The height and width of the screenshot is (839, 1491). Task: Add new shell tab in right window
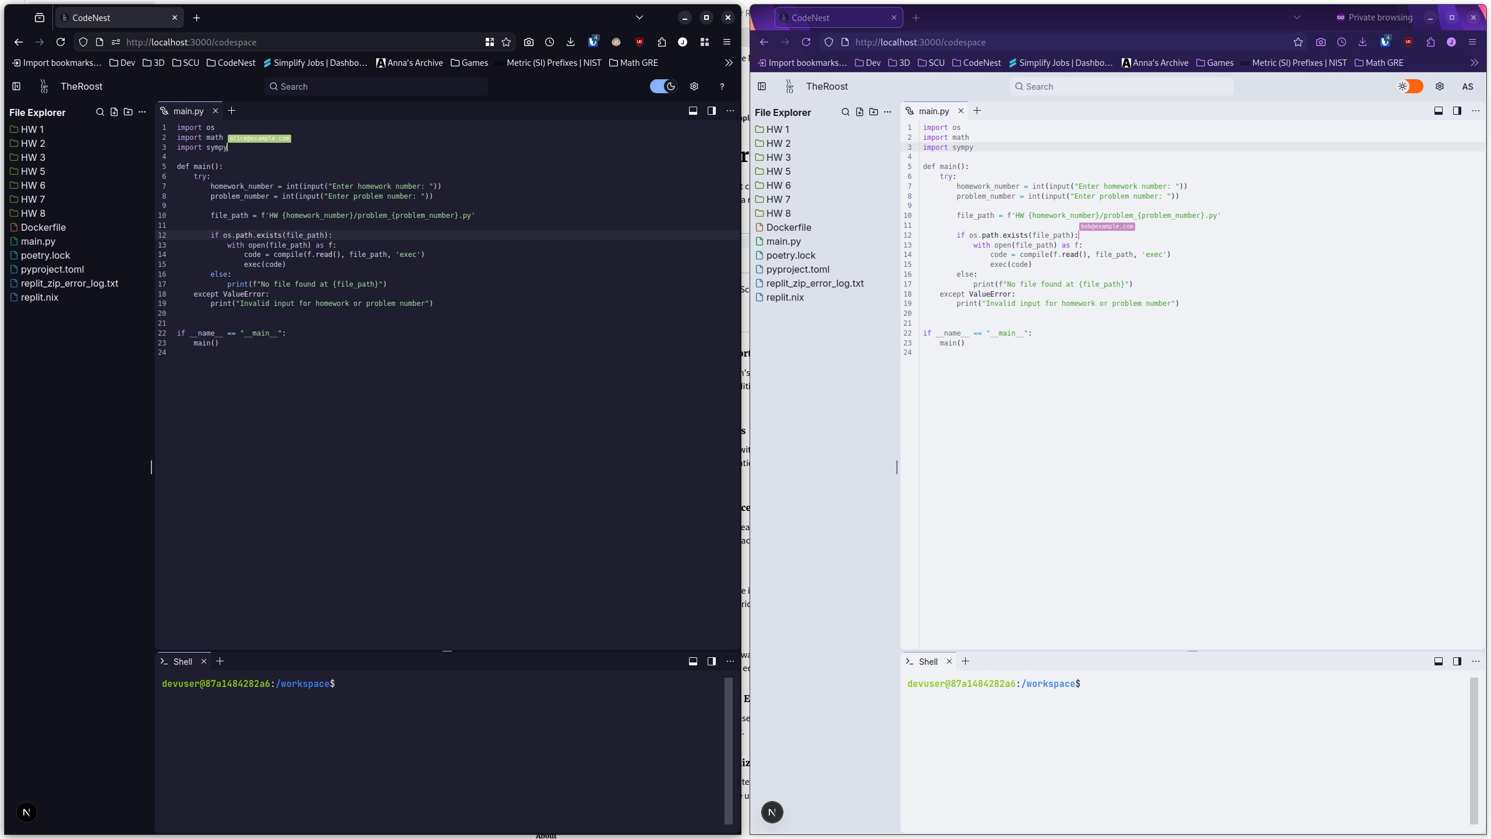coord(966,661)
